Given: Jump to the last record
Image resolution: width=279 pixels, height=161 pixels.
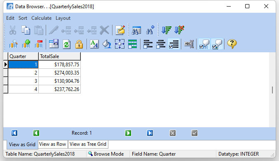Looking at the screenshot, I should 150,133.
